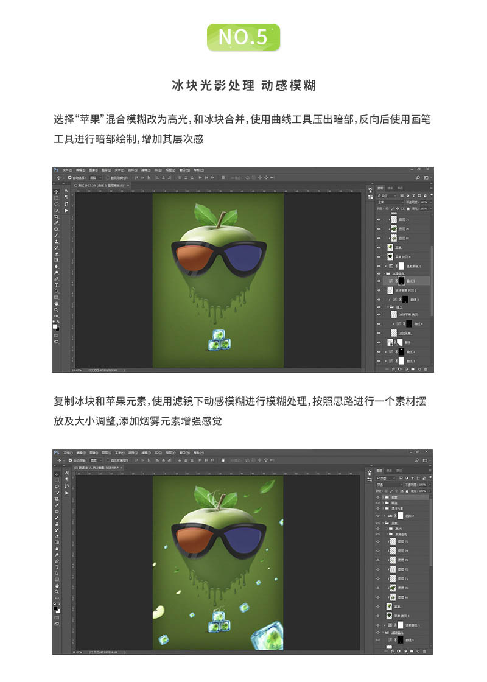The image size is (487, 682).
Task: Hide the 曲线 1 layer in first screenshot
Action: click(379, 361)
